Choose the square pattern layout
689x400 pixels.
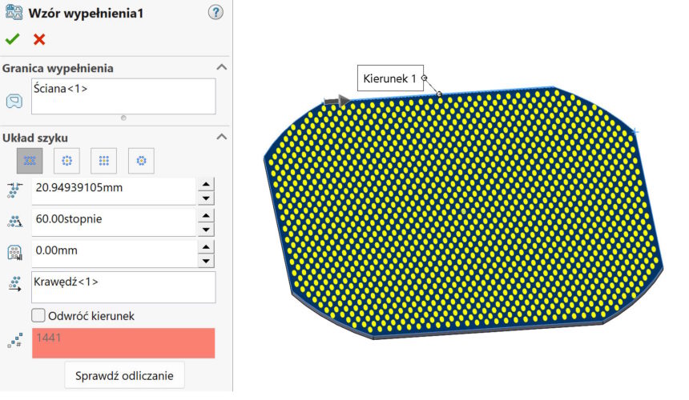tap(103, 161)
